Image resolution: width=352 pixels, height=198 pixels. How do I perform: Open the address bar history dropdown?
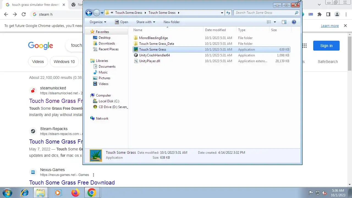coord(222,13)
